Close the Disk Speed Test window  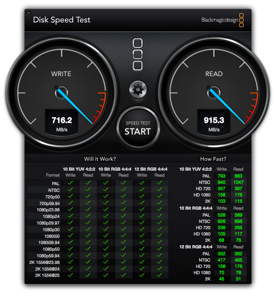28,13
